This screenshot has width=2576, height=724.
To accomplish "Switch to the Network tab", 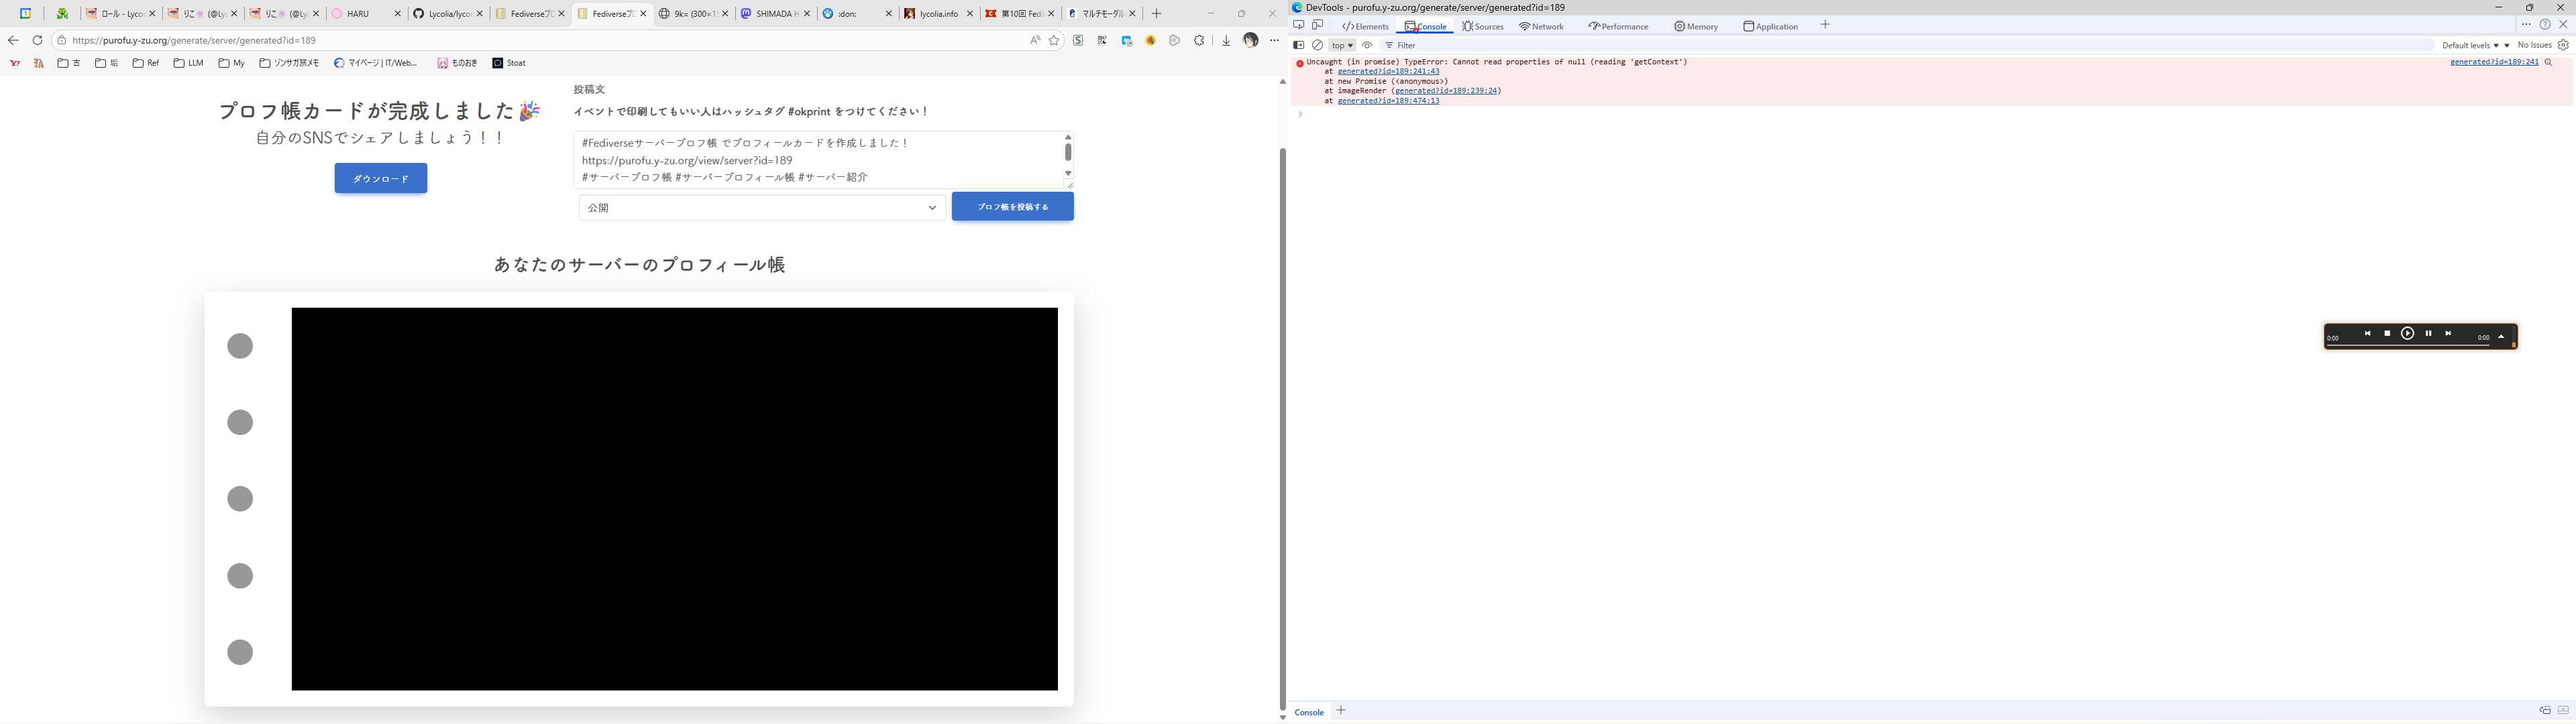I will tap(1541, 26).
